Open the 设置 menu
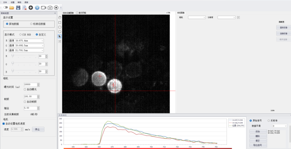291x149 pixels. pyautogui.click(x=13, y=2)
